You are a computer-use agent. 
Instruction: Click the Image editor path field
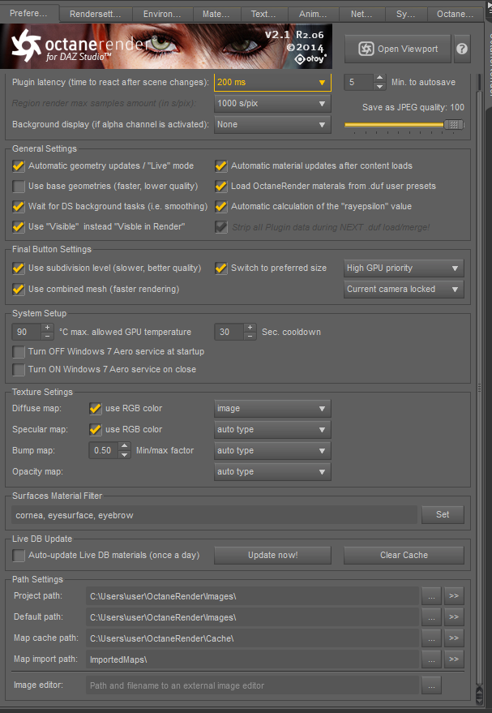point(252,685)
